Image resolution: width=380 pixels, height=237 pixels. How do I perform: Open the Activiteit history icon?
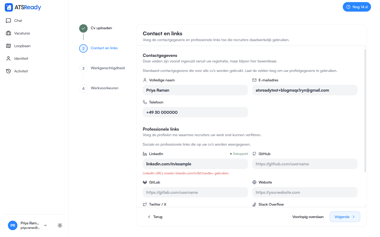(x=8, y=71)
